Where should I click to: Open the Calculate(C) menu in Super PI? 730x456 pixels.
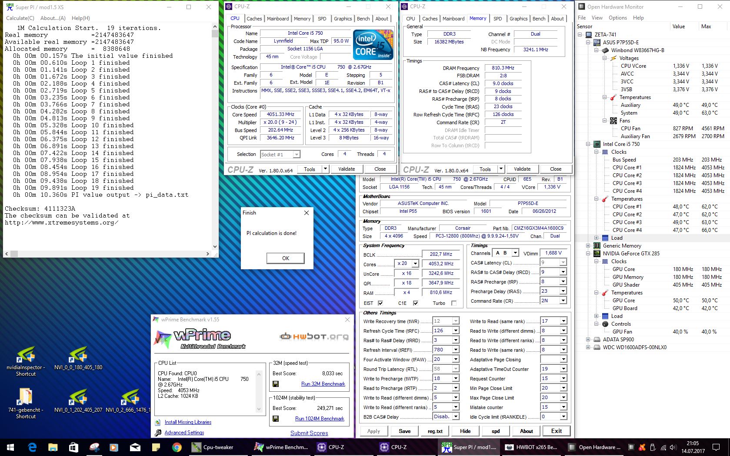click(20, 18)
